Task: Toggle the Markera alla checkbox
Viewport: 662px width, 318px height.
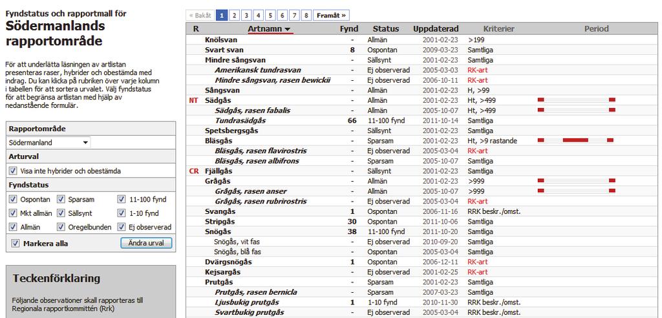Action: 16,243
